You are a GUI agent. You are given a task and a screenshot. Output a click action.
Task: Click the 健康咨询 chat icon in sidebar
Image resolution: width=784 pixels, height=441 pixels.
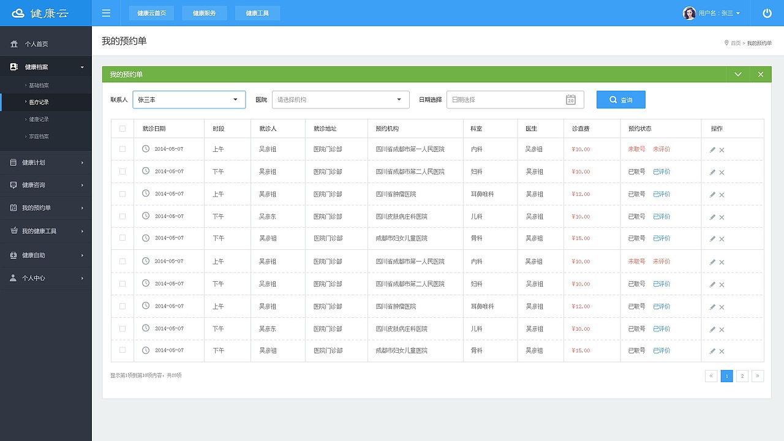pos(13,185)
